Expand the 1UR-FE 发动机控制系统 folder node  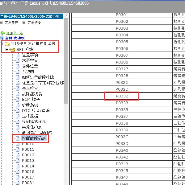coord(1,44)
